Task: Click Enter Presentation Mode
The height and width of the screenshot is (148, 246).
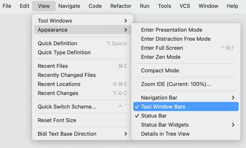Action: (172, 30)
